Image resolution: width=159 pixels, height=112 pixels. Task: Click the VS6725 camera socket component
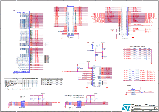pyautogui.click(x=97, y=76)
